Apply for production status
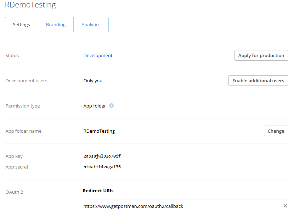Viewport: 294px width, 215px height. 261,55
